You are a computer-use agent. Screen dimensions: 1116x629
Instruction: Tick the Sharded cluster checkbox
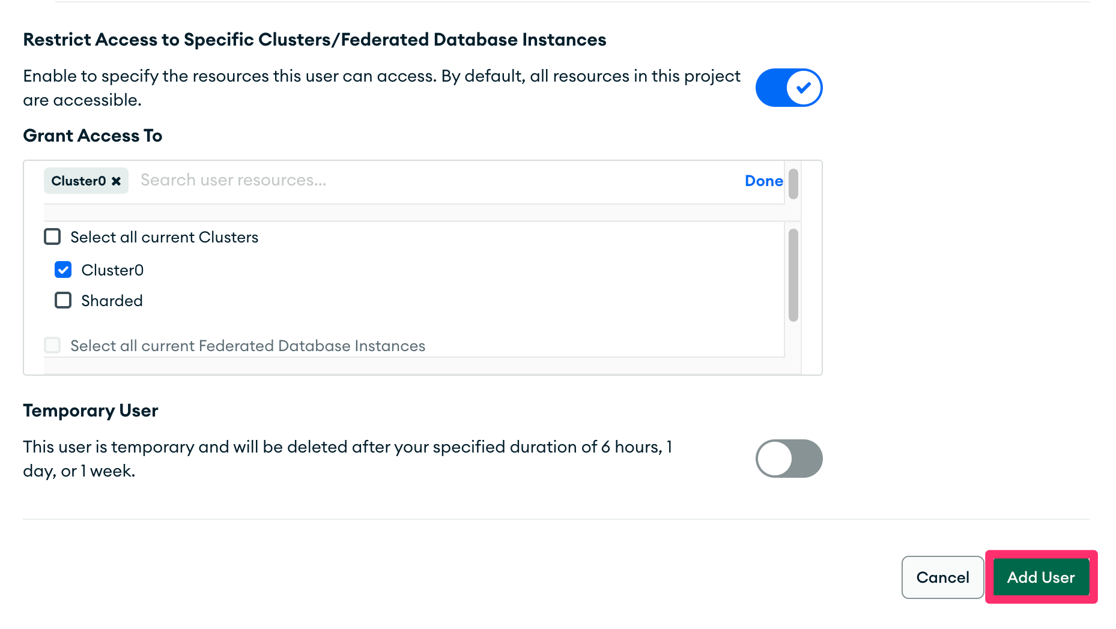click(63, 301)
